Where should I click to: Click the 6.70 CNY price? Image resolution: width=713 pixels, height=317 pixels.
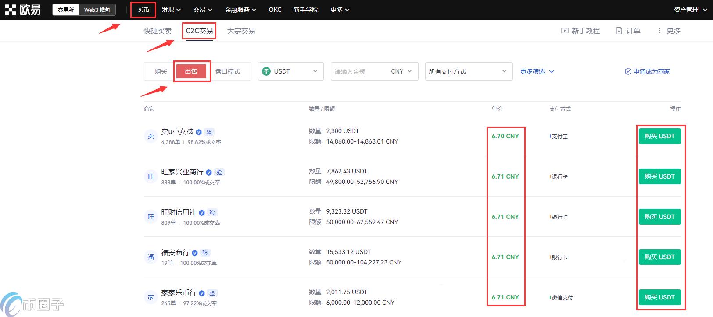pos(505,136)
